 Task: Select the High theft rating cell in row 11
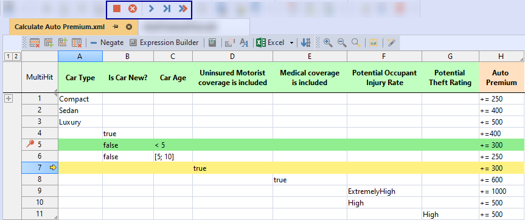(450, 215)
